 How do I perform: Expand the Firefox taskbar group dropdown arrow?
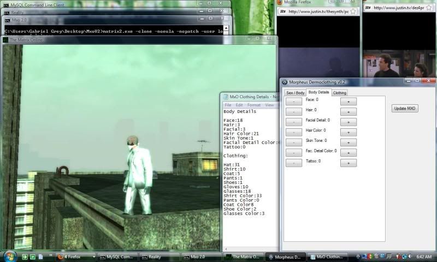point(93,257)
